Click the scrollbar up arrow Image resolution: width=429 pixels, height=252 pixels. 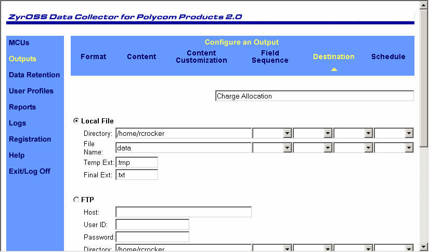click(x=423, y=5)
